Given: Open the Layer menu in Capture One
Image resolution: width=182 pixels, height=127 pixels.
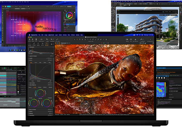Looking at the screenshot, I should click(x=57, y=35).
